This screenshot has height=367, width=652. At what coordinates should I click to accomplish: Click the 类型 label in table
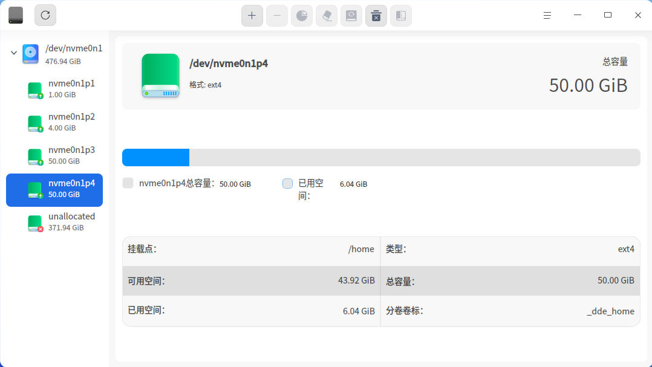click(396, 249)
